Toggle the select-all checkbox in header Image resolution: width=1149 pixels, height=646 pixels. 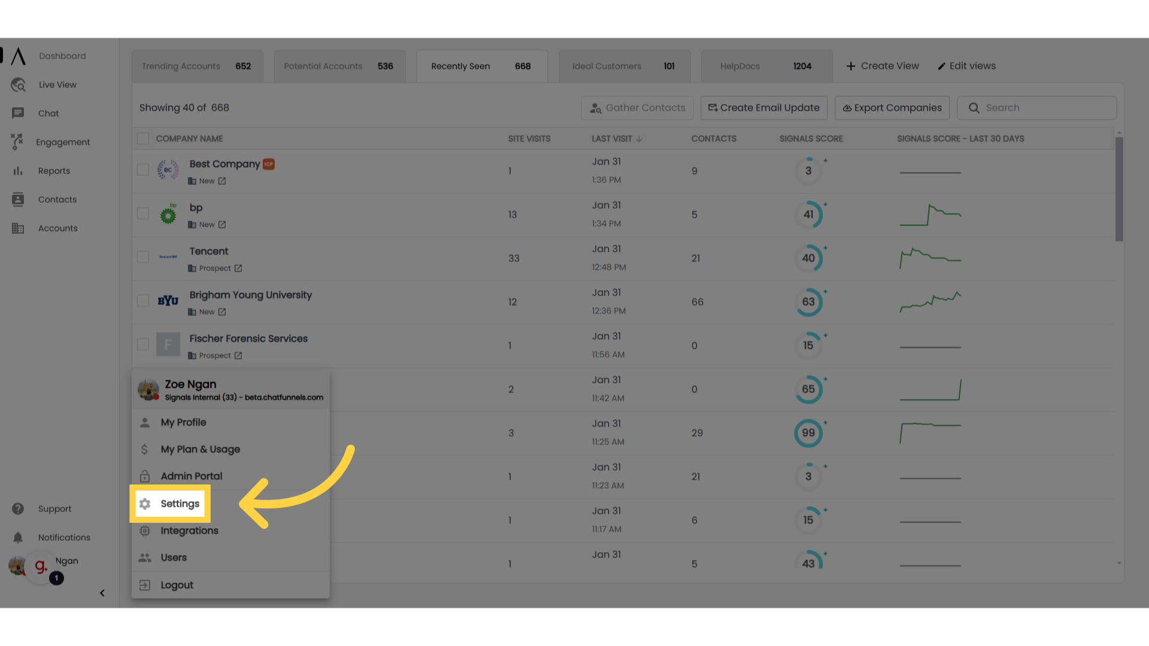(143, 139)
